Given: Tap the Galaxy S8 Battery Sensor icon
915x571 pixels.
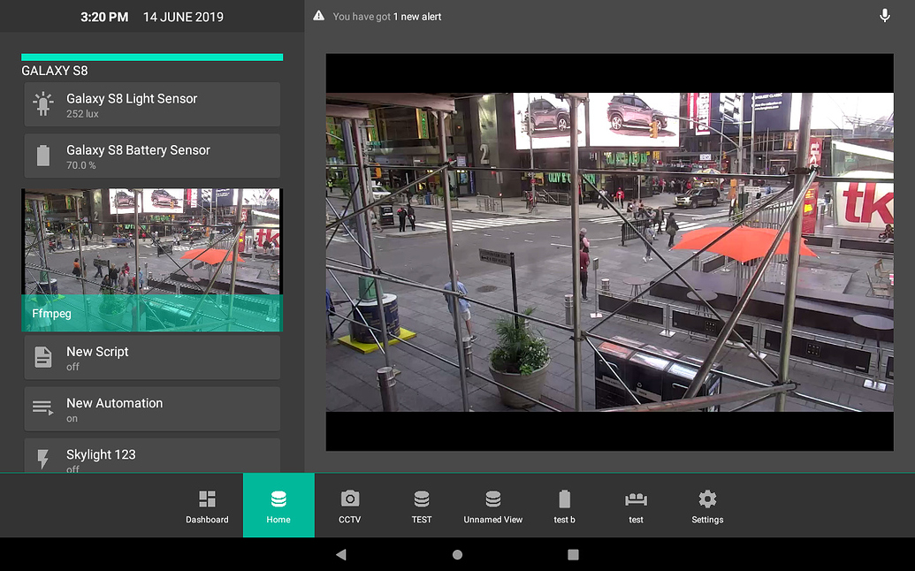Looking at the screenshot, I should pyautogui.click(x=43, y=156).
